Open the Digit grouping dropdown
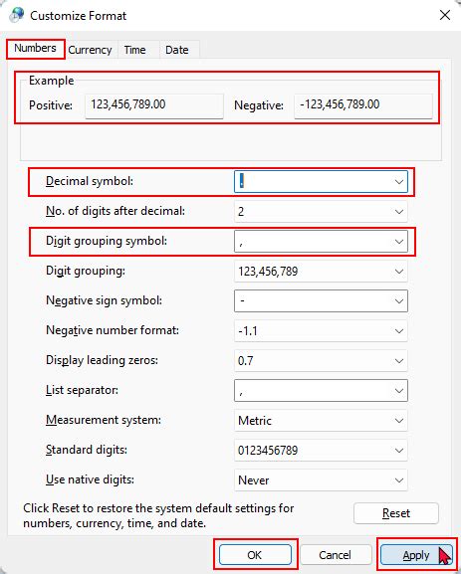This screenshot has height=574, width=461. pyautogui.click(x=321, y=272)
